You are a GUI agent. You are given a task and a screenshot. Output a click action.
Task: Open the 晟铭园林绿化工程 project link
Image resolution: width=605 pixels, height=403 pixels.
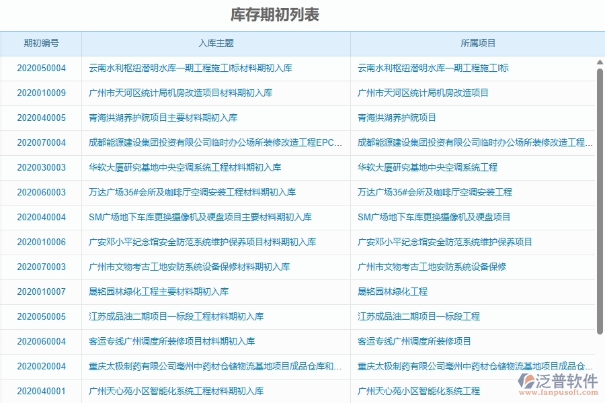coord(395,292)
